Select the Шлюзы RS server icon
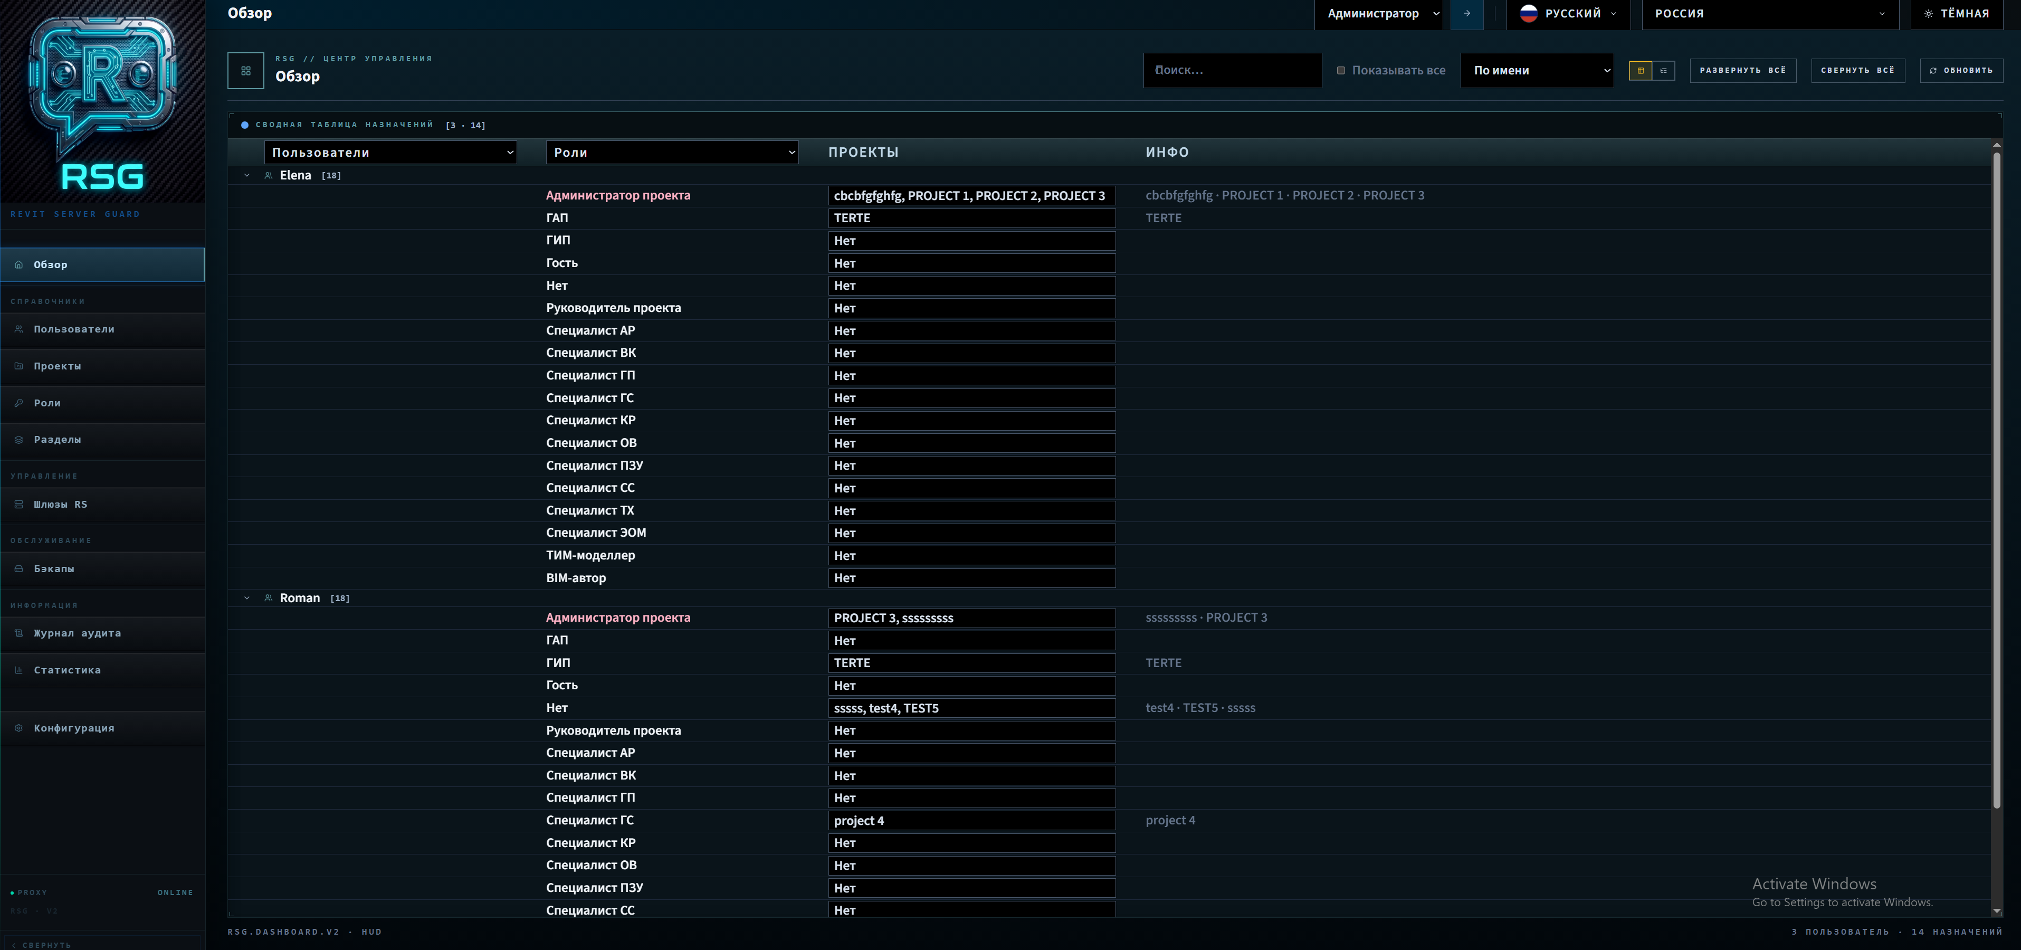This screenshot has height=950, width=2021. (x=19, y=505)
